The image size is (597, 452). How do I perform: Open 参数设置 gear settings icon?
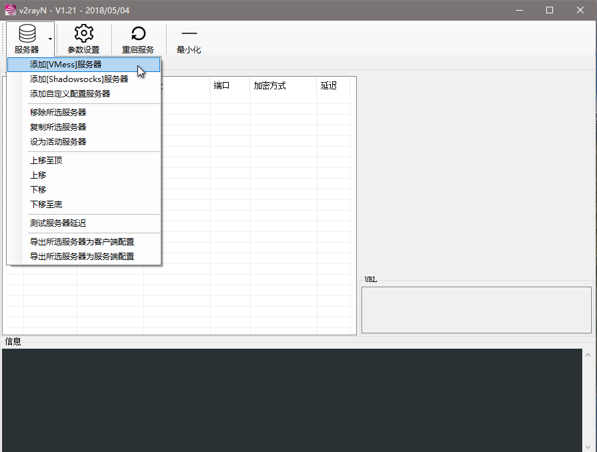[x=84, y=33]
